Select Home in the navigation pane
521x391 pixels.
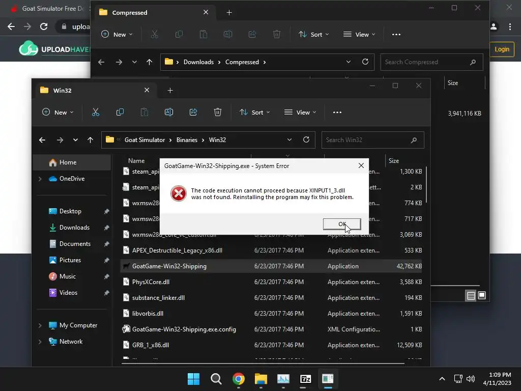72,162
